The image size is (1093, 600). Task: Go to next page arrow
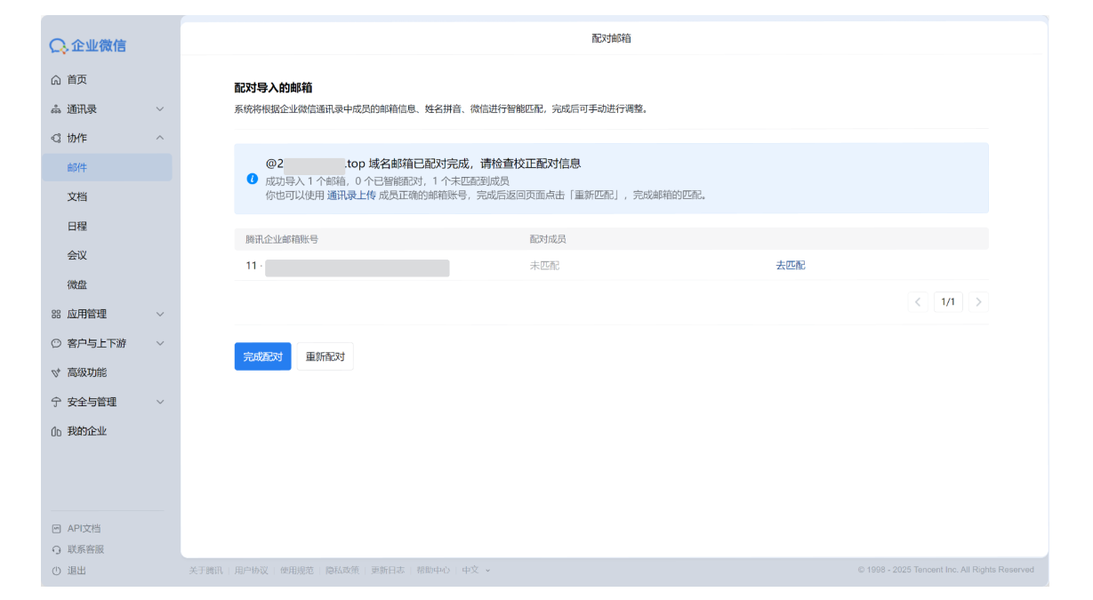[x=978, y=302]
